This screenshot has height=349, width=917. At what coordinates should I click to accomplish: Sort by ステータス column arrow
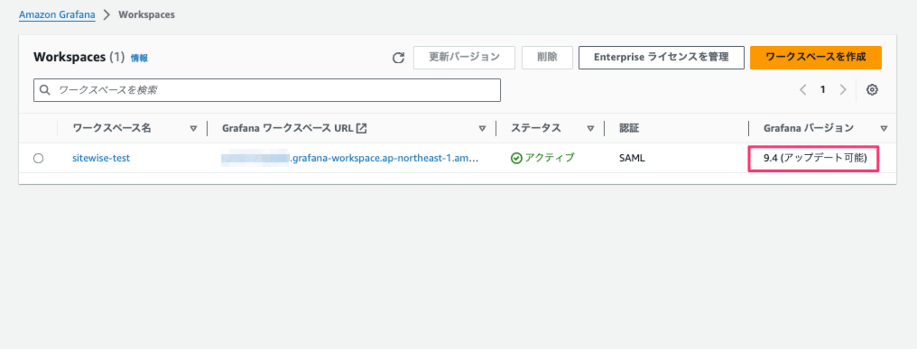591,129
